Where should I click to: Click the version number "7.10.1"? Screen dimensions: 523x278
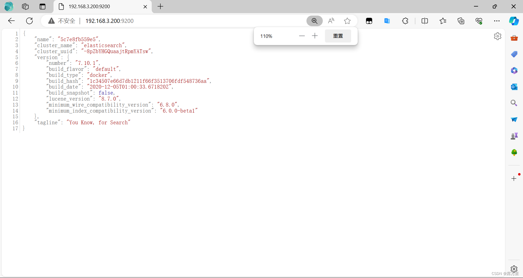click(x=87, y=63)
